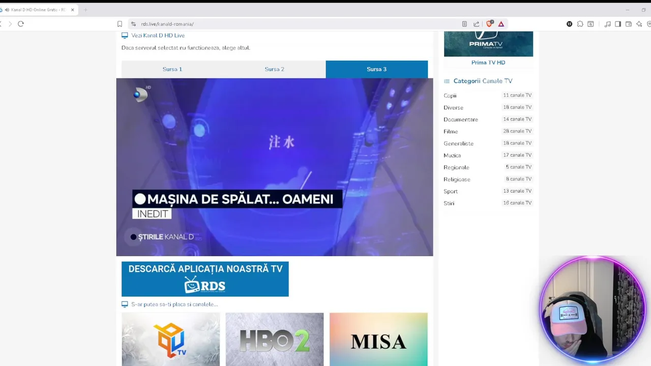Switch to the Sursa 1 tab

pyautogui.click(x=172, y=69)
